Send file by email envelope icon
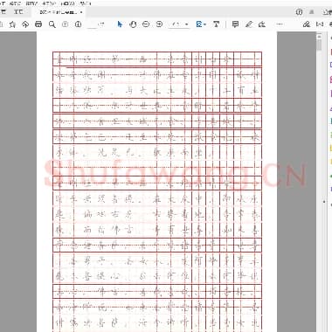332x332 pixels. click(320, 24)
